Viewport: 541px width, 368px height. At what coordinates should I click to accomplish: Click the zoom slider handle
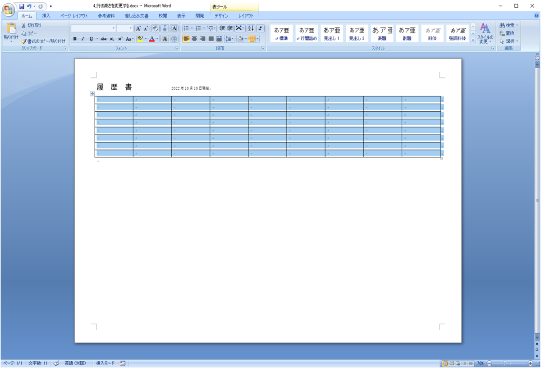(x=504, y=363)
